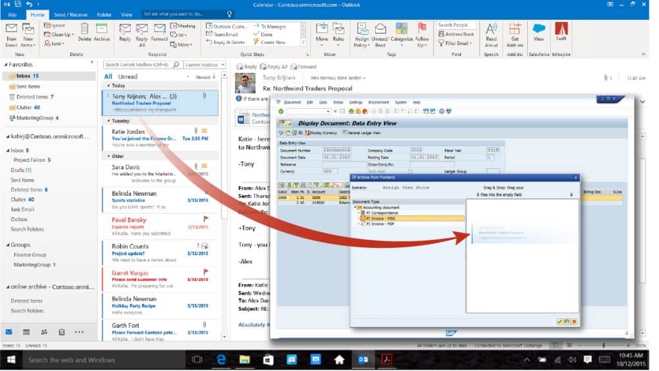Open the Extras menu in the SAP window
The image size is (659, 371).
point(339,102)
